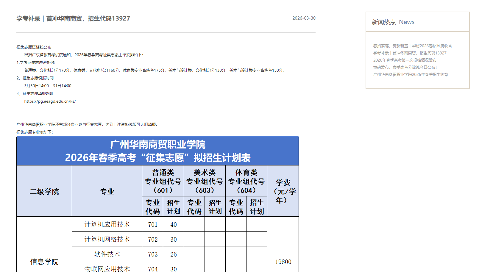Select the article date 2026-03-30
The width and height of the screenshot is (479, 272).
(304, 18)
